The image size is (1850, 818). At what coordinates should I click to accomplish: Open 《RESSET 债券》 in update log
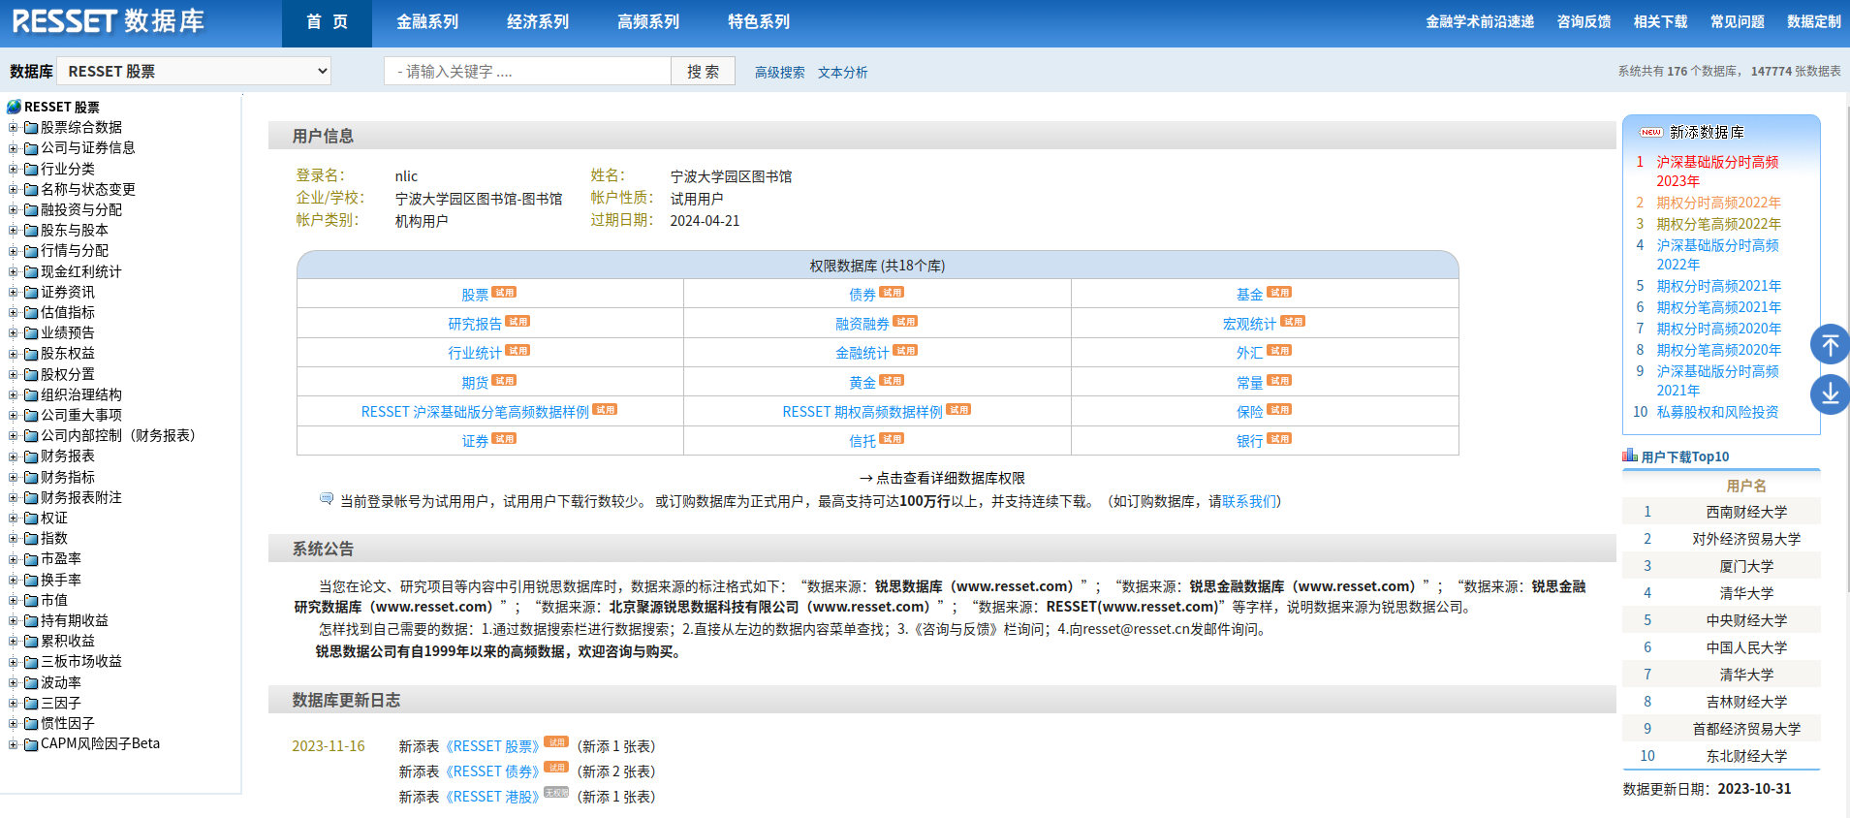pos(491,771)
